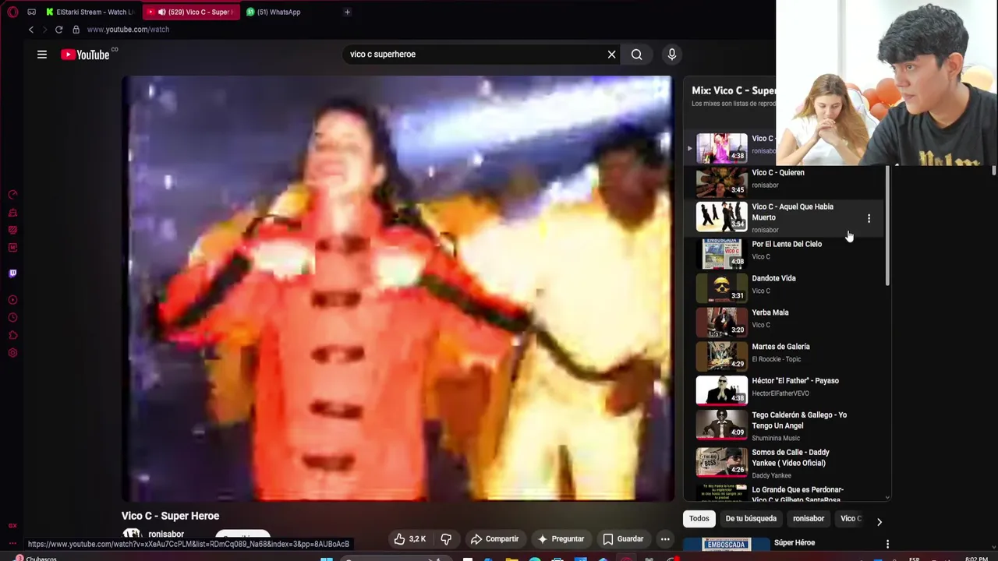The height and width of the screenshot is (561, 998).
Task: Go to YouTube home via logo
Action: [x=85, y=55]
